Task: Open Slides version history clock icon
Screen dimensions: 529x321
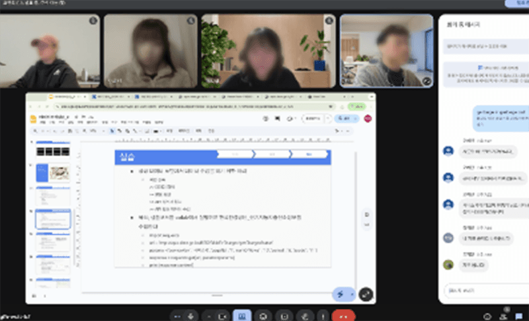Action: 266,118
